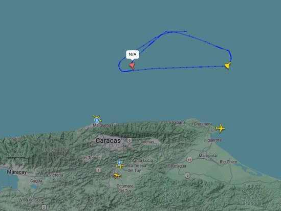This screenshot has height=211, width=281.
Task: Click the Higuerote town label
Action: pyautogui.click(x=212, y=140)
